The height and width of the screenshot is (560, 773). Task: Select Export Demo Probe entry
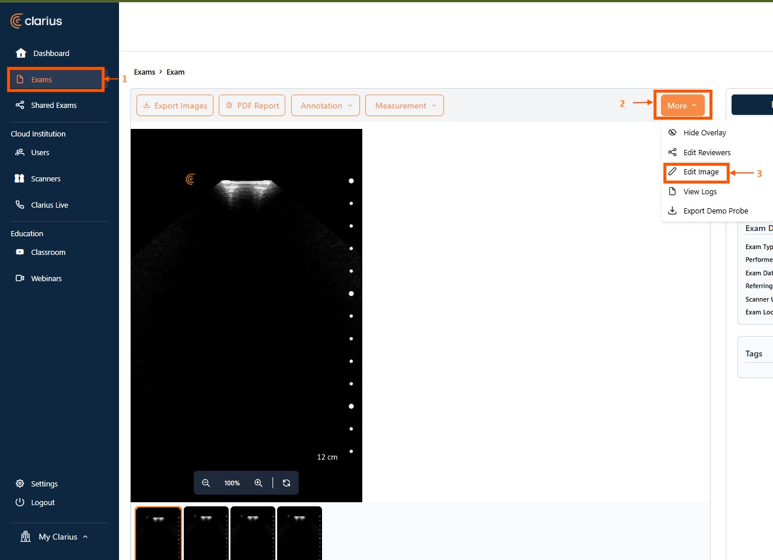[x=708, y=211]
